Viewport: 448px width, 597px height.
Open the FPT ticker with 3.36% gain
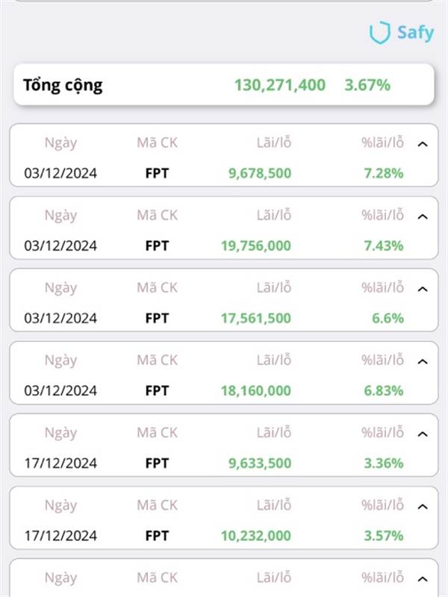[157, 463]
